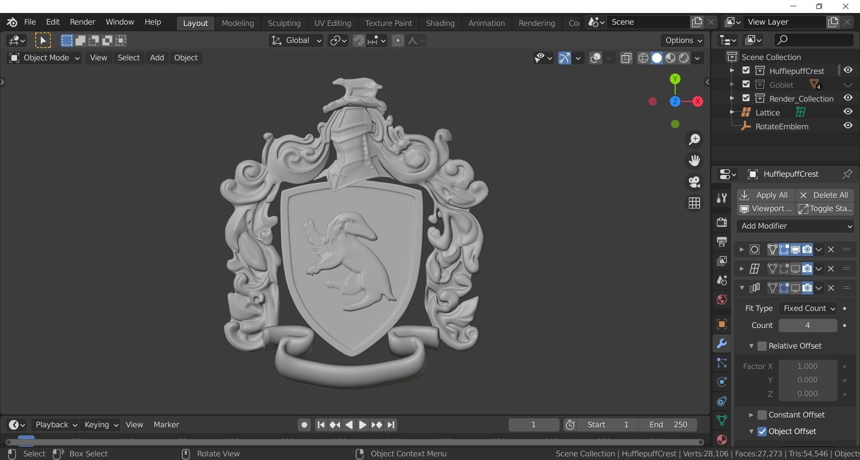Click the new scene icon beside Scene
This screenshot has height=460, width=860.
point(697,22)
